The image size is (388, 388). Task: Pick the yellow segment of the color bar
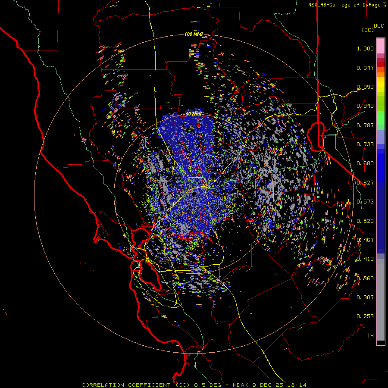coord(381,85)
